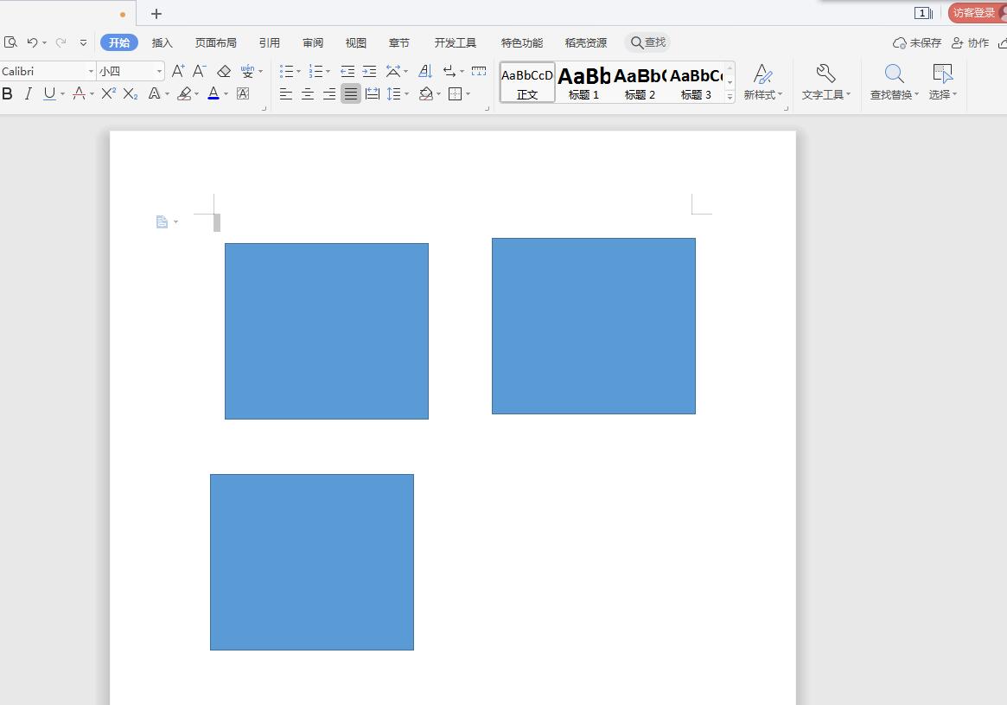Apply superscript X² formatting
Image resolution: width=1007 pixels, height=705 pixels.
109,93
